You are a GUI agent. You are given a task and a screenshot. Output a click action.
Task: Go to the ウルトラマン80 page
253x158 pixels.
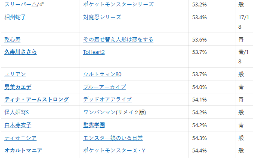tap(102, 74)
